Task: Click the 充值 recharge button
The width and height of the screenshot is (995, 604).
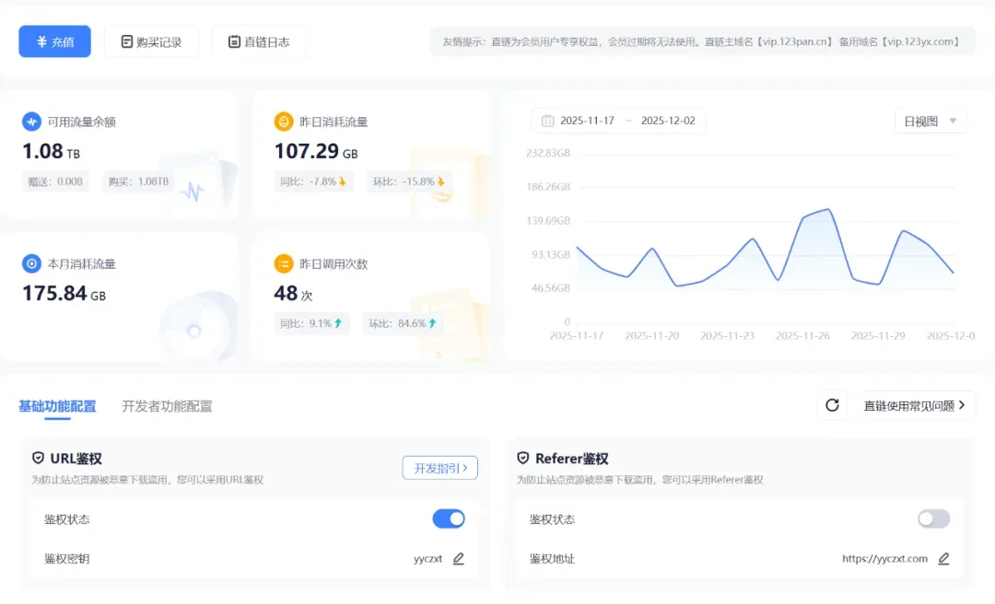Action: (54, 41)
